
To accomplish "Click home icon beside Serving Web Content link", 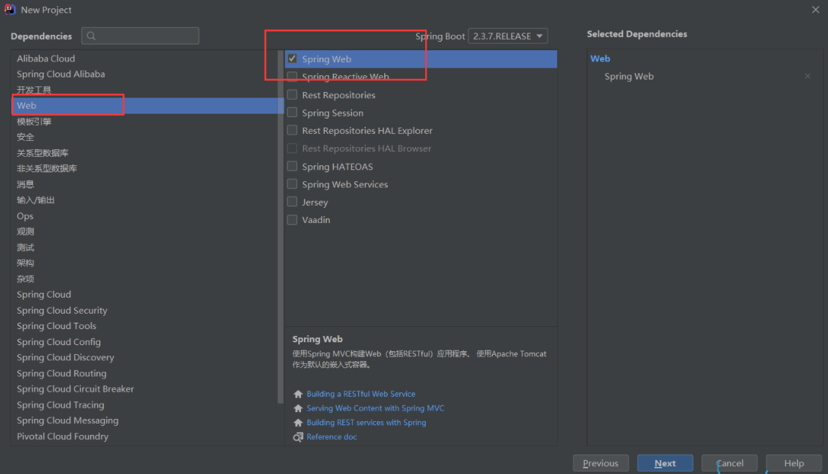I will point(298,408).
